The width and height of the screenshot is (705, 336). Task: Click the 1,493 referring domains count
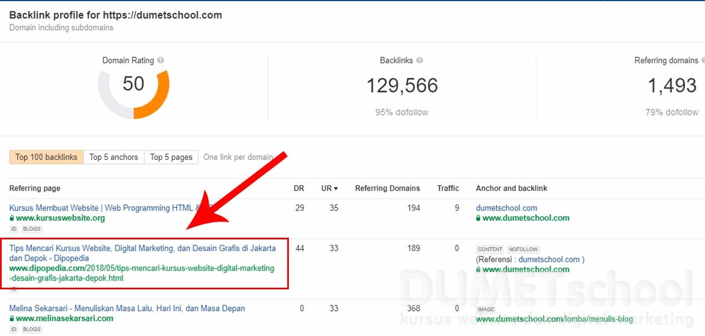click(x=672, y=86)
